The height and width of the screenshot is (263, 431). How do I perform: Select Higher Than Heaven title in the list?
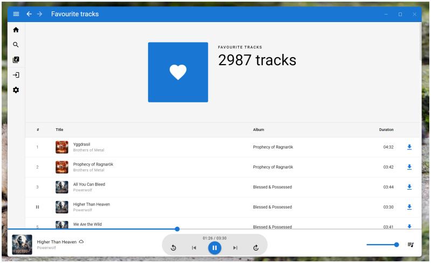coord(92,204)
